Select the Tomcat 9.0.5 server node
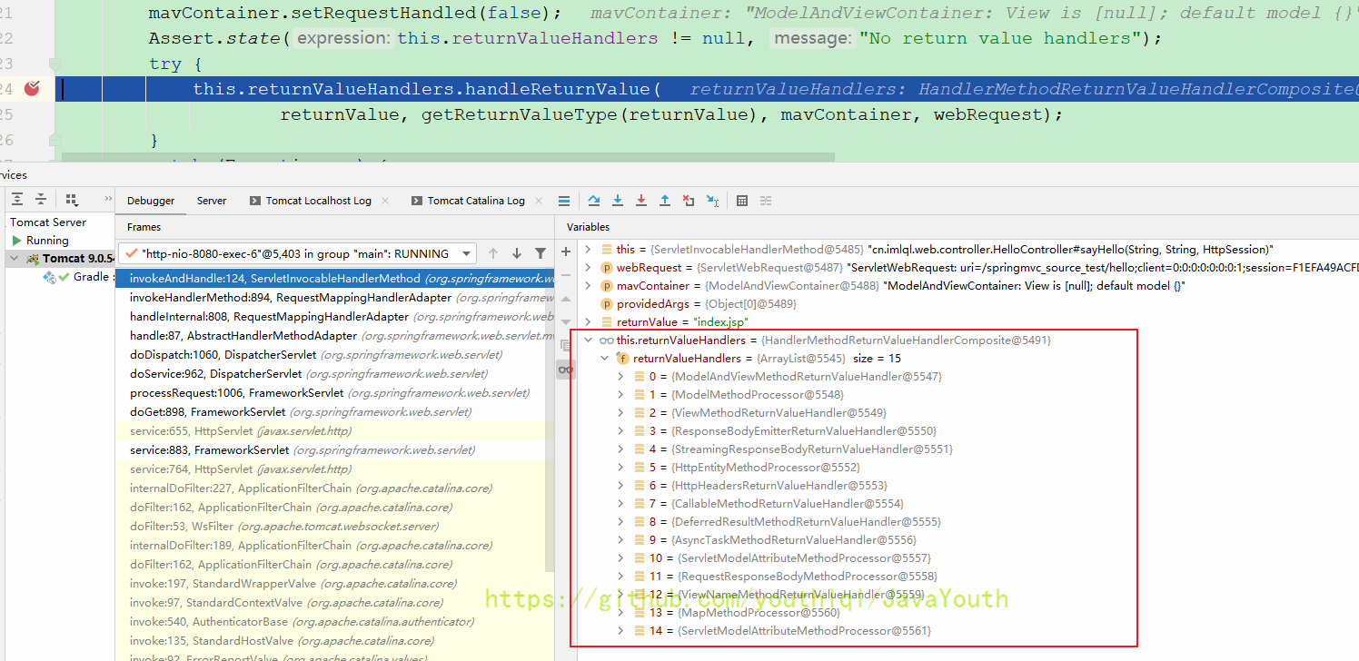The width and height of the screenshot is (1359, 661). [76, 259]
